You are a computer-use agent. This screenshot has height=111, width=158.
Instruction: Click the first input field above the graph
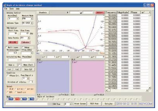pyautogui.click(x=75, y=12)
